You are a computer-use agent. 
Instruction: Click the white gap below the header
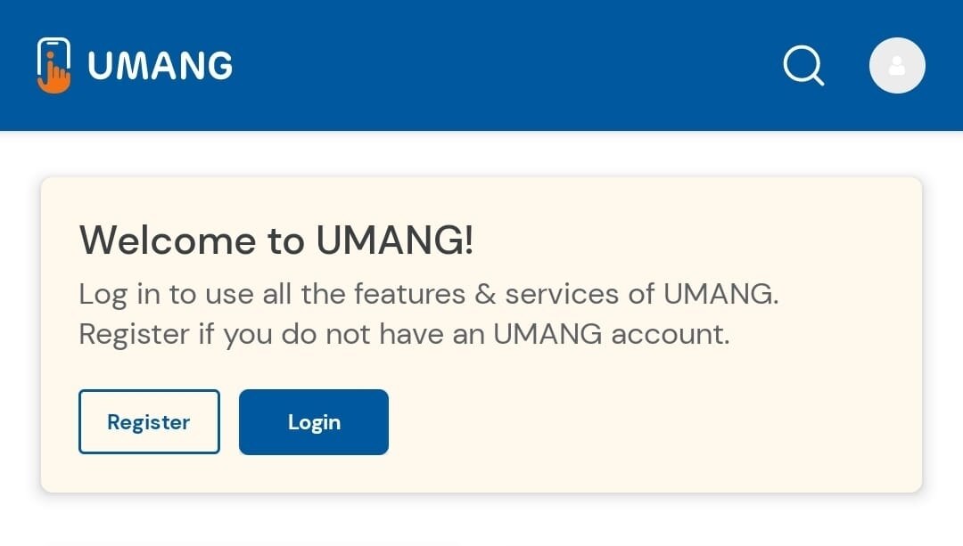click(x=481, y=153)
